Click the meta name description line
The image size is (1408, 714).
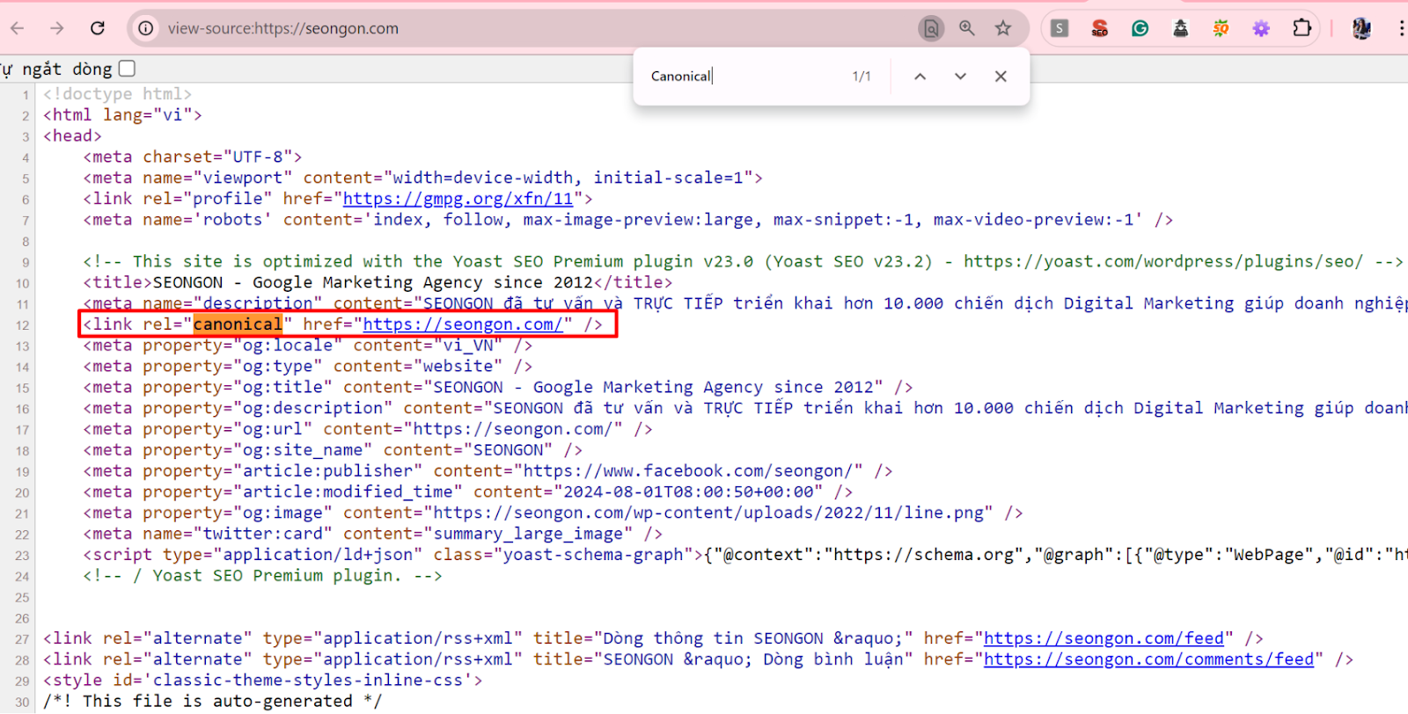pos(745,303)
